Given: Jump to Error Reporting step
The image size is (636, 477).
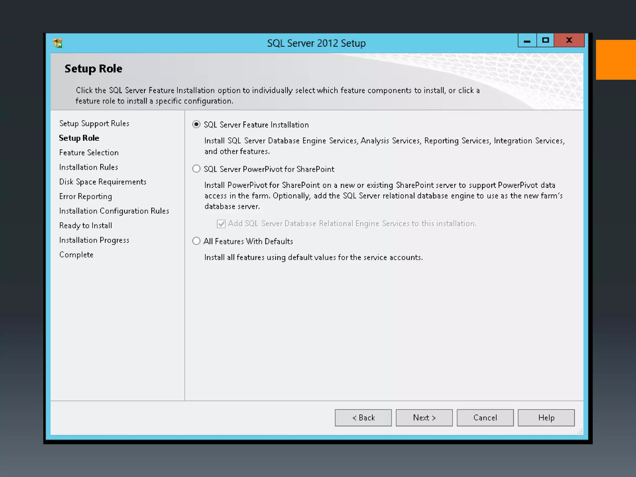Looking at the screenshot, I should pos(85,196).
